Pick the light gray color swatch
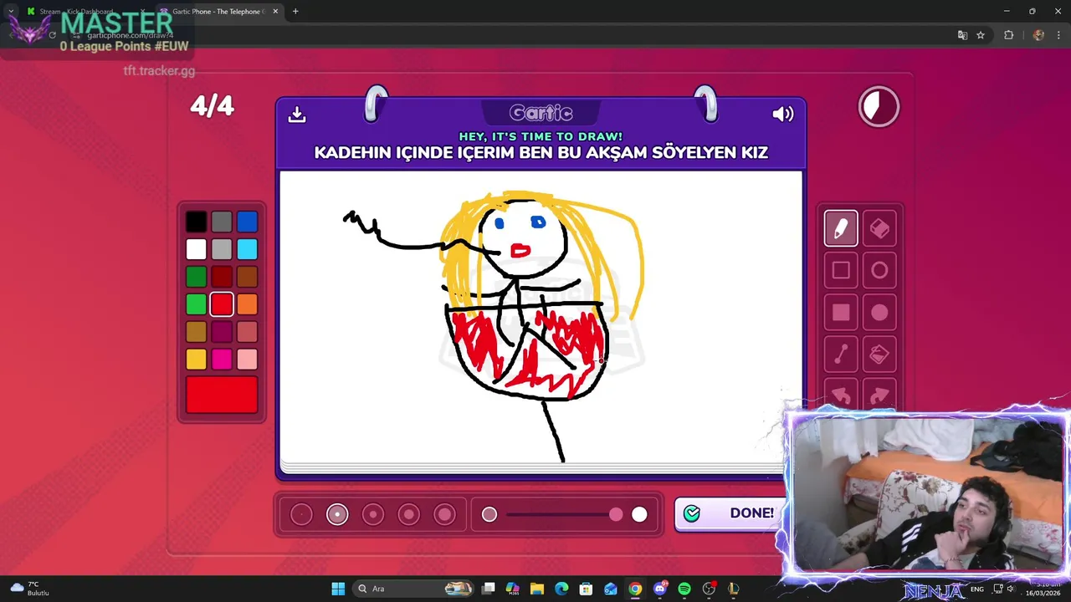The height and width of the screenshot is (602, 1071). click(222, 249)
